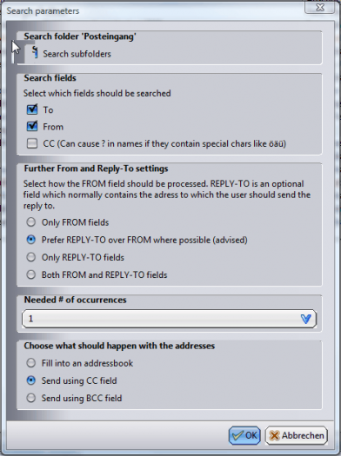
Task: Click the green checkmark icon on OK
Action: 237,435
